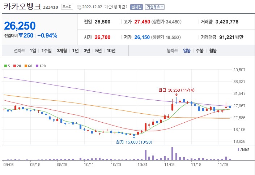Select the 3개월 line chart tab
This screenshot has height=175, width=255.
[x=62, y=51]
